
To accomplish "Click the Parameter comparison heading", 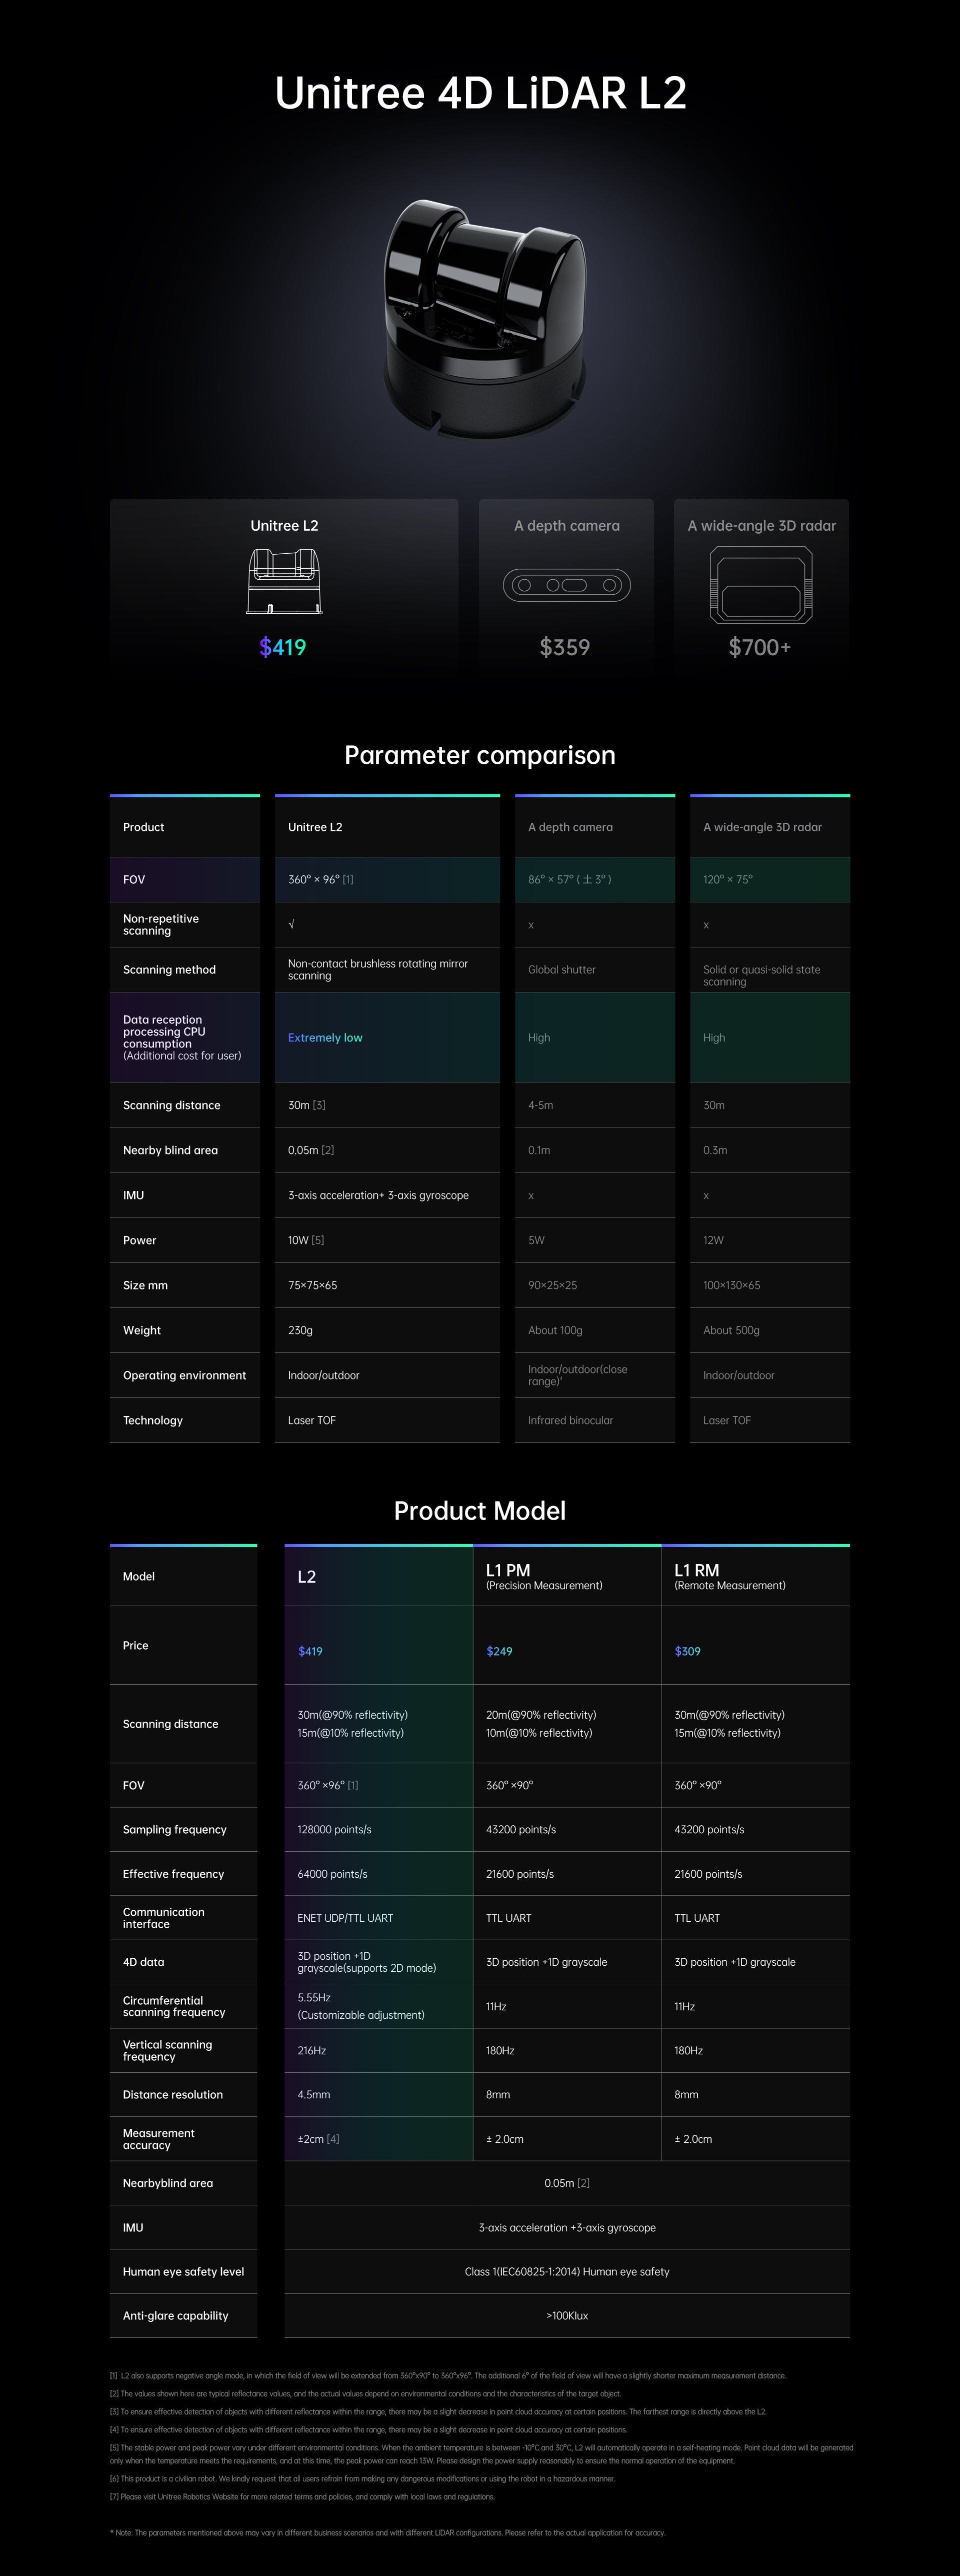I will 480,755.
